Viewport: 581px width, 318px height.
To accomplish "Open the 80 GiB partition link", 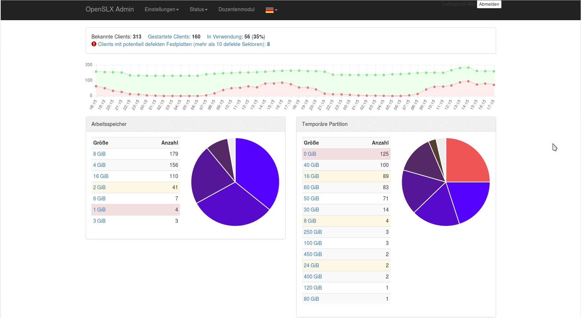I will tap(311, 299).
